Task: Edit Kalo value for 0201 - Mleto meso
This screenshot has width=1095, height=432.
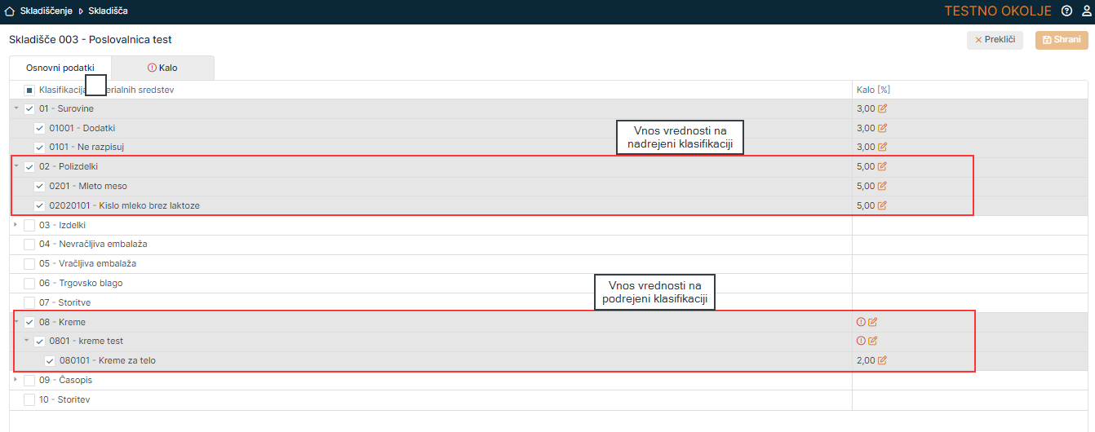Action: (882, 187)
